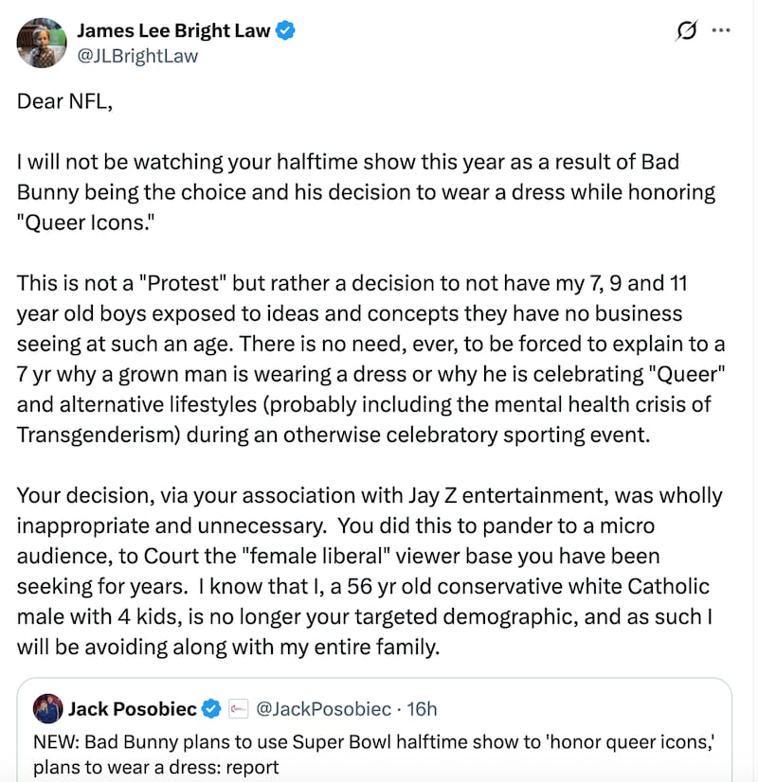Click the paragraph starting 'This is not a "Protest"'
This screenshot has height=782, width=758.
370,373
